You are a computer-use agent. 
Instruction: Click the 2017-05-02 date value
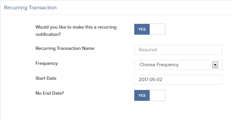[150, 79]
